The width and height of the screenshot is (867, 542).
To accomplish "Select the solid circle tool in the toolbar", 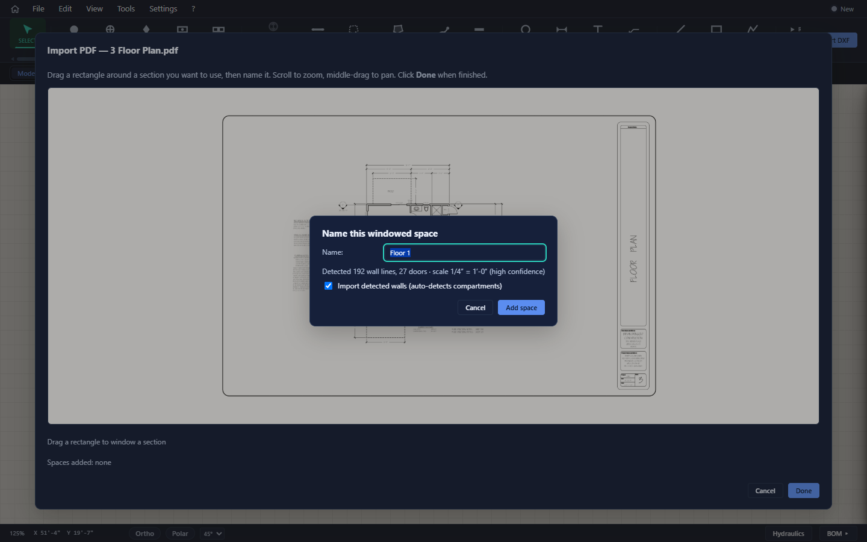I will 74,29.
